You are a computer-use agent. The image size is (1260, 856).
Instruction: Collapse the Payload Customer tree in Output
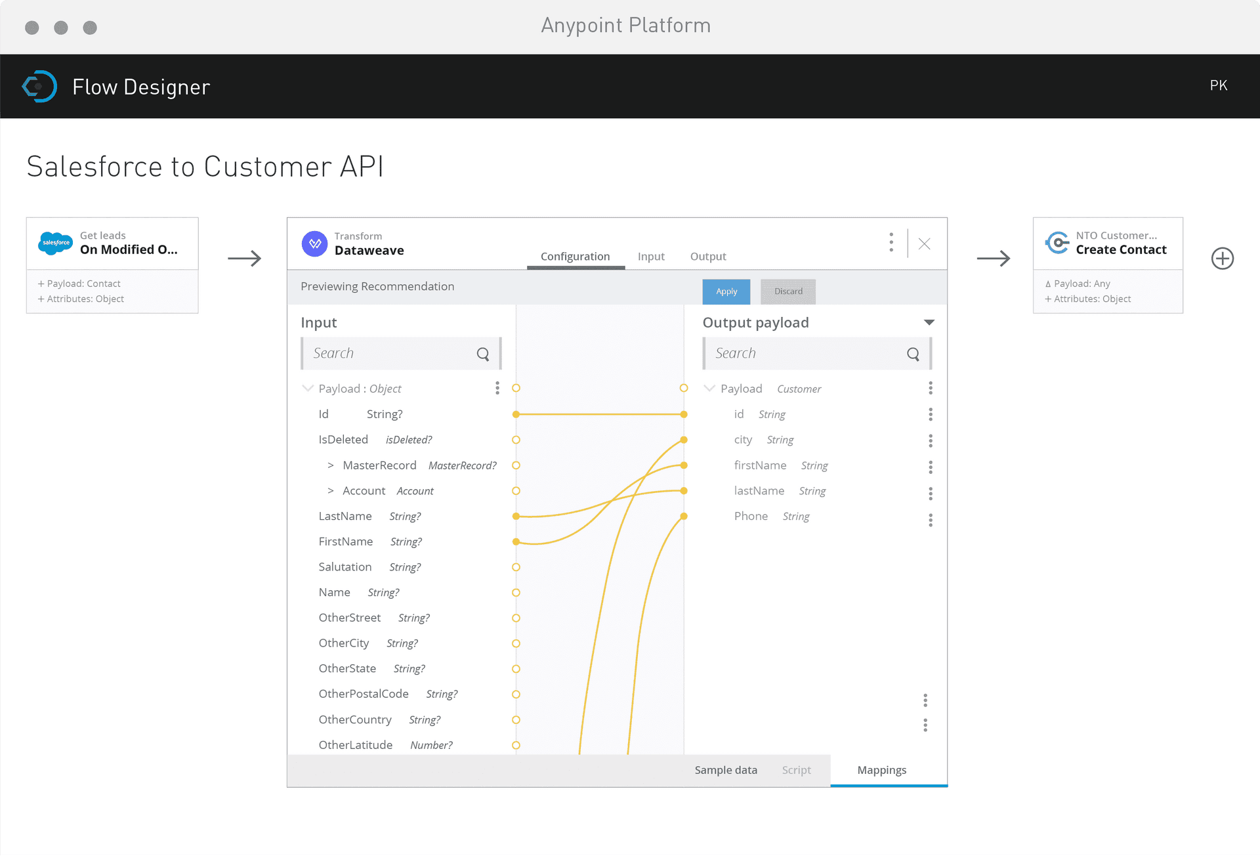pos(709,388)
